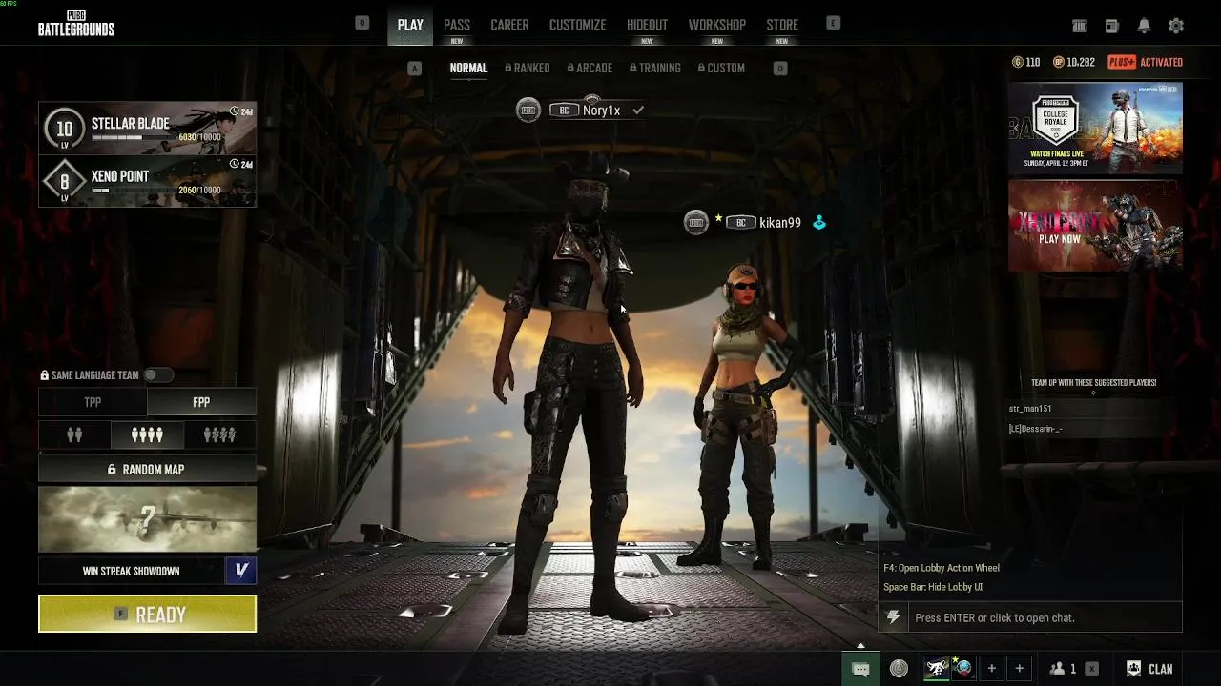Screen dimensions: 1221x686
Task: Open the settings gear icon
Action: (1176, 26)
